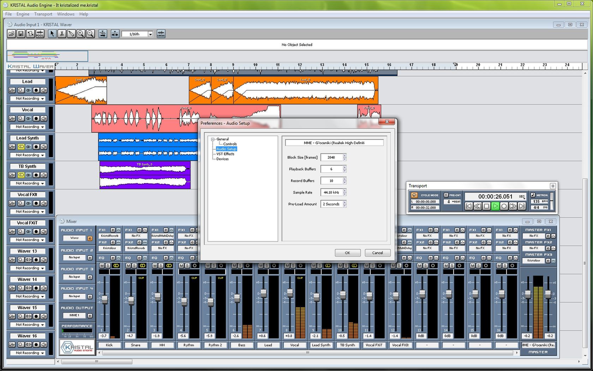Select the scissors cut tool
The image size is (593, 371).
click(62, 34)
